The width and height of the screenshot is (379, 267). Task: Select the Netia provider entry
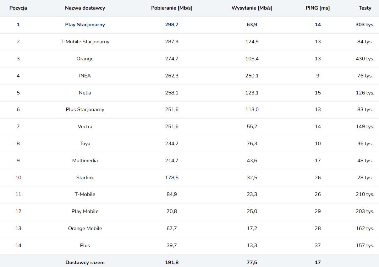pos(85,93)
